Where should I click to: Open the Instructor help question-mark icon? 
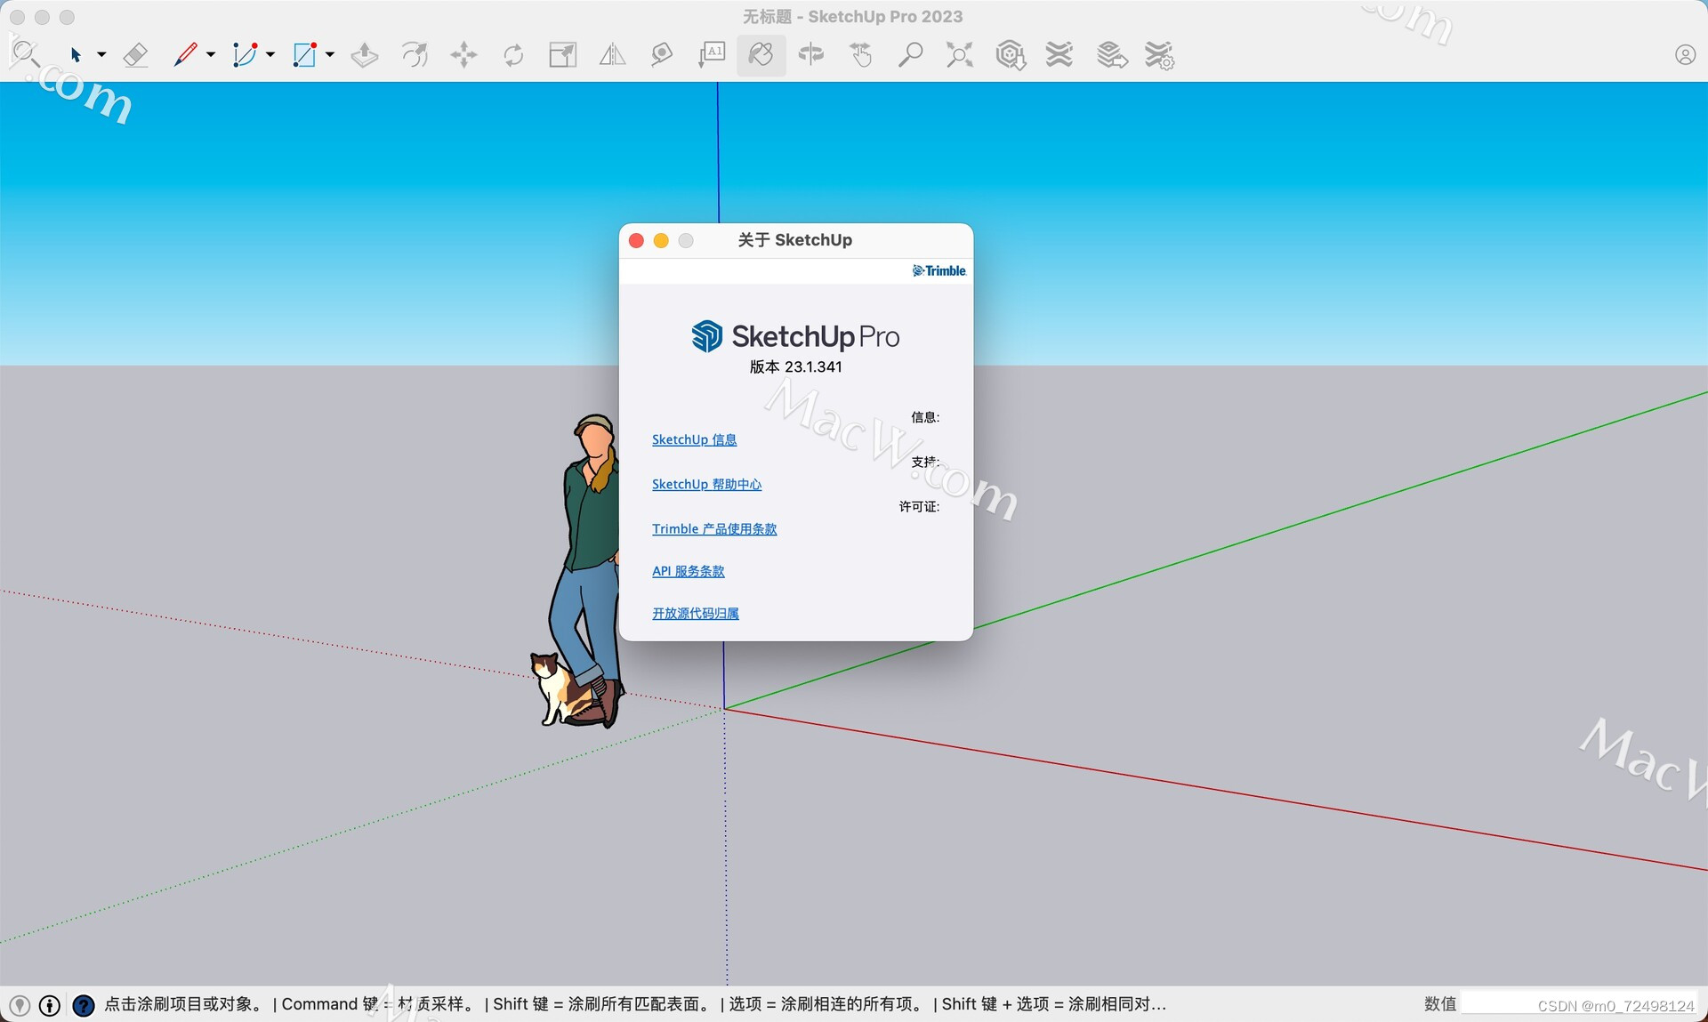click(84, 1005)
